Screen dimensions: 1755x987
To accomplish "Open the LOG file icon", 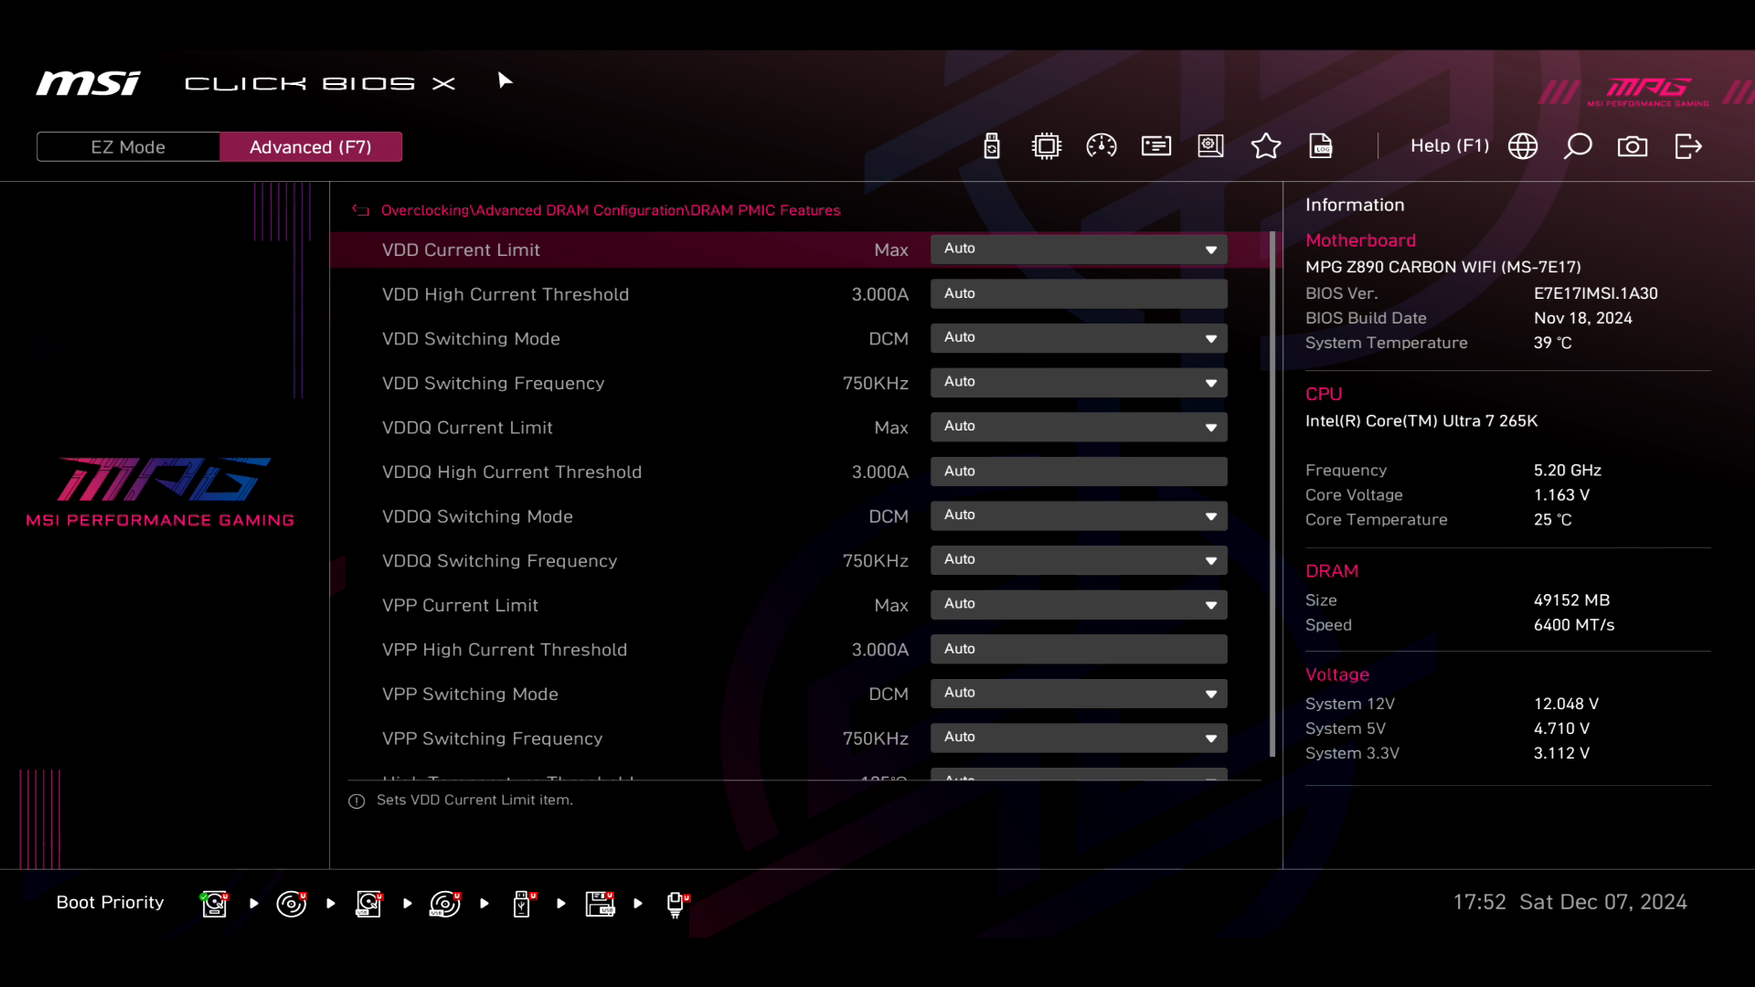I will (x=1321, y=146).
